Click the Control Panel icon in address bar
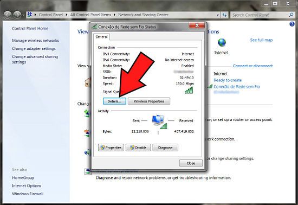Image resolution: width=298 pixels, height=205 pixels. [x=29, y=15]
